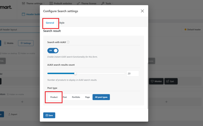
Task: Click the Theme settings sliders icon
Action: (23, 3)
